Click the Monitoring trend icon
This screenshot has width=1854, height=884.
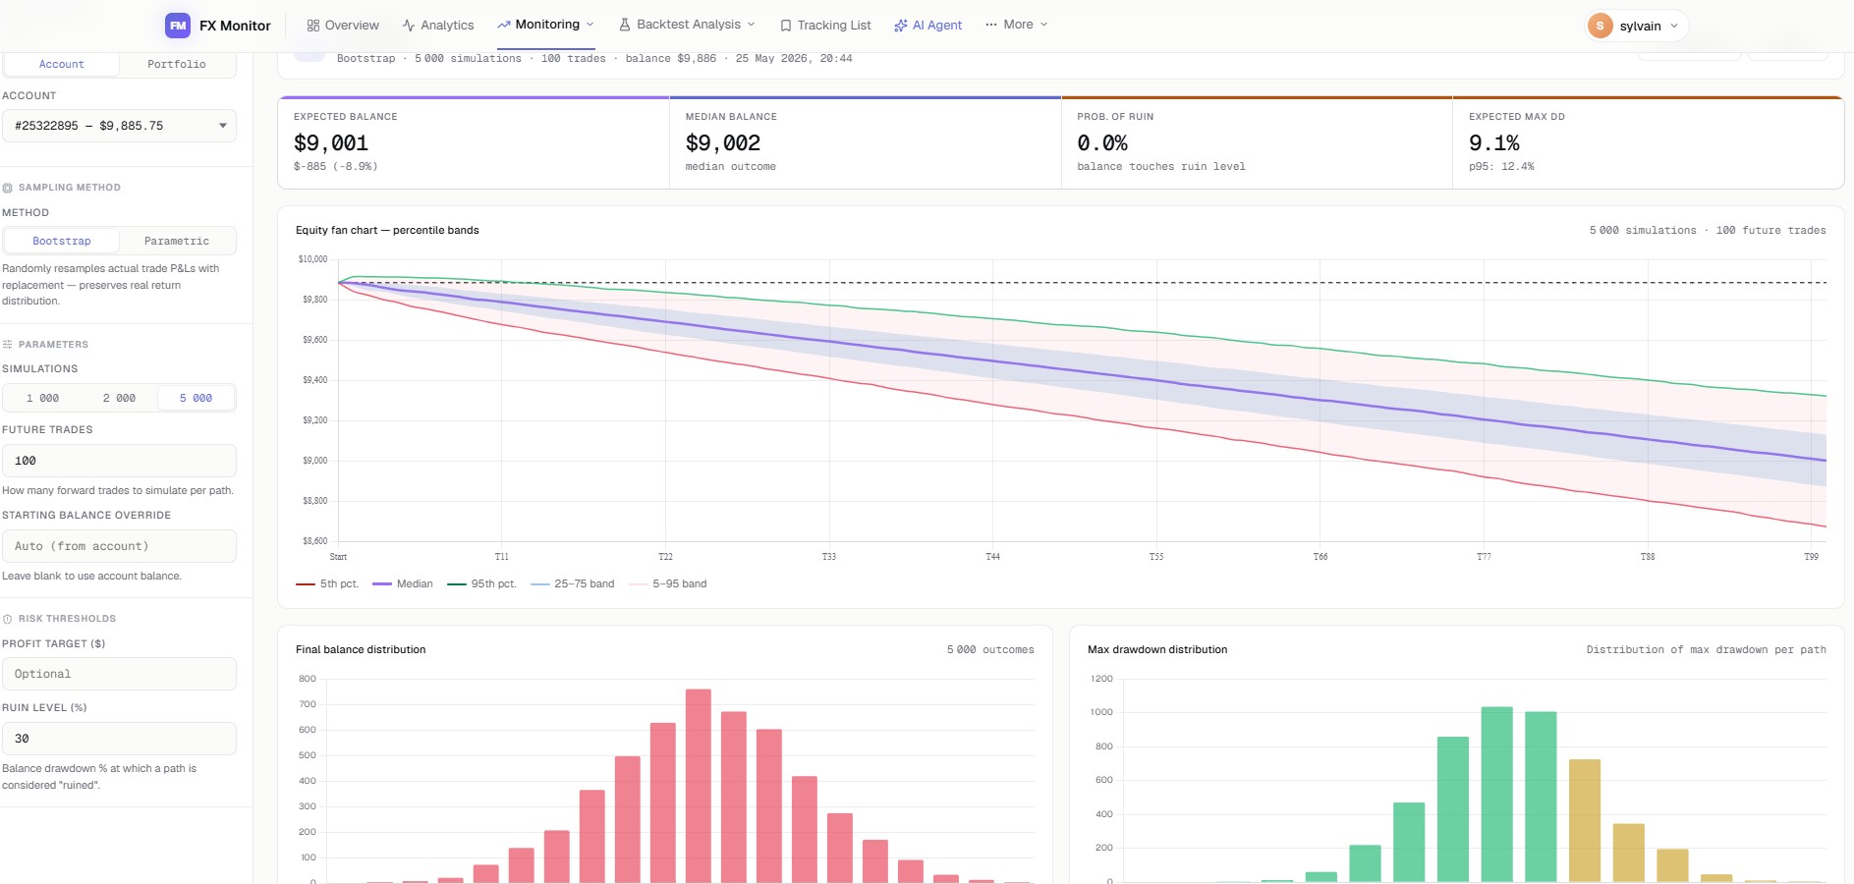pos(504,25)
